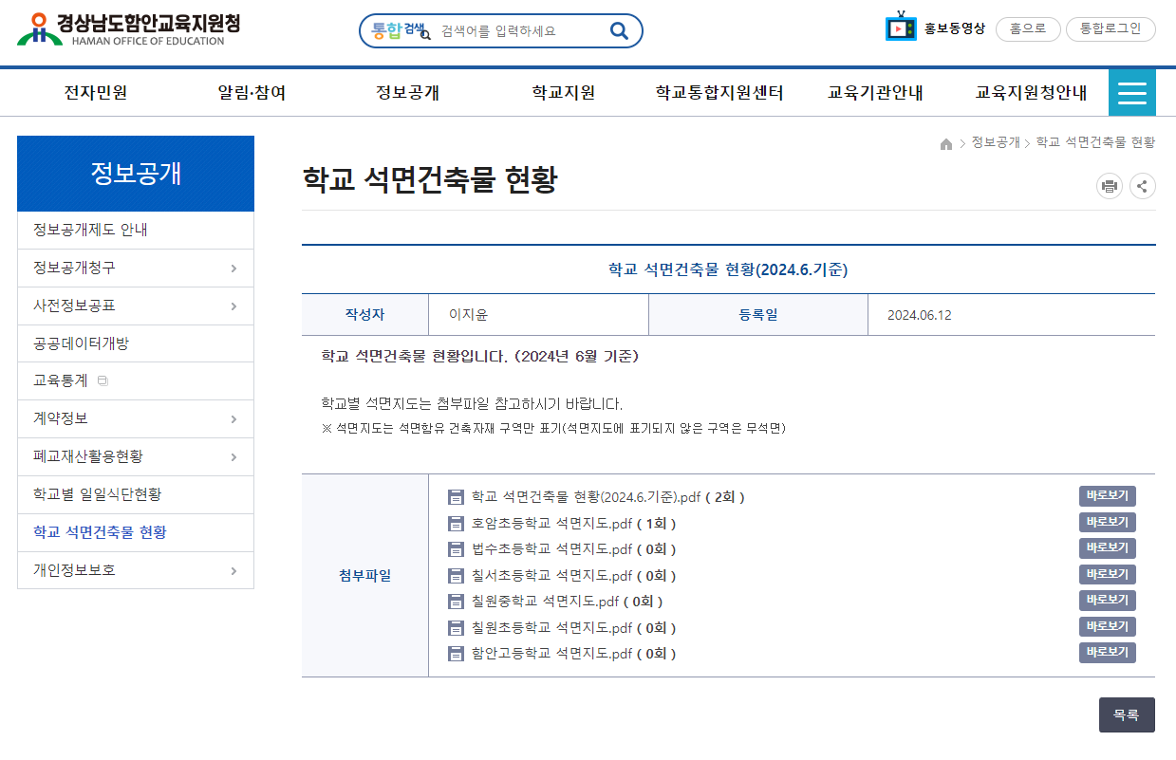Click the post title 학교 석면건축물 현황(2024.6.기준)
The height and width of the screenshot is (760, 1176).
(728, 270)
